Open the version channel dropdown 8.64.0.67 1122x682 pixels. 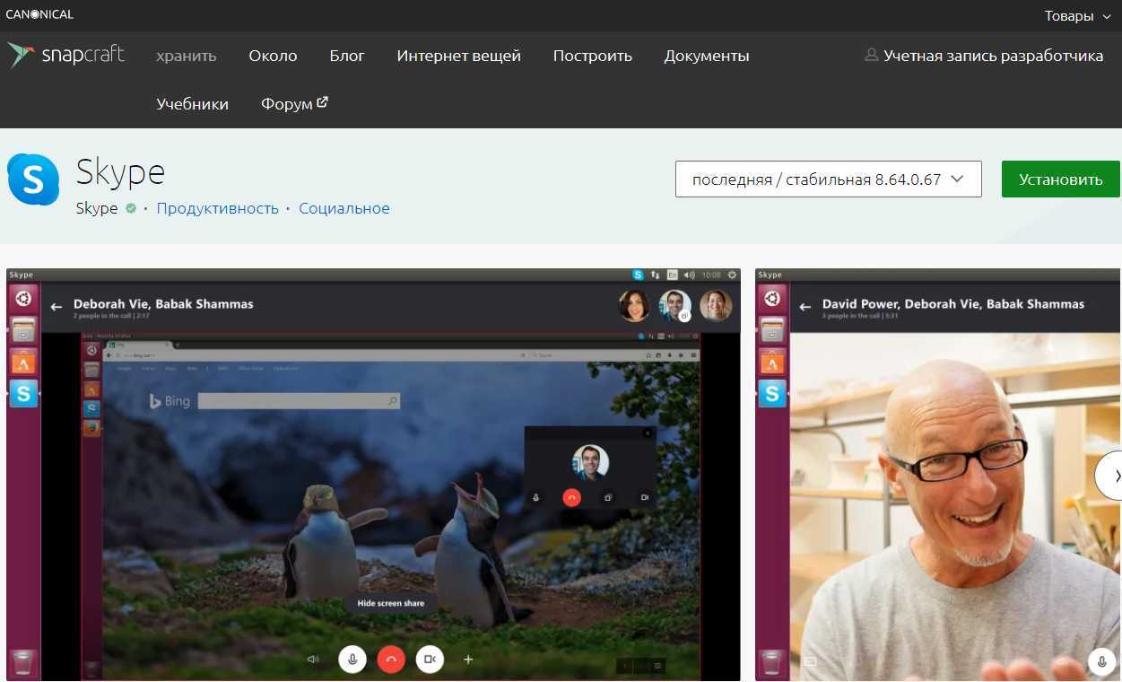coord(828,179)
